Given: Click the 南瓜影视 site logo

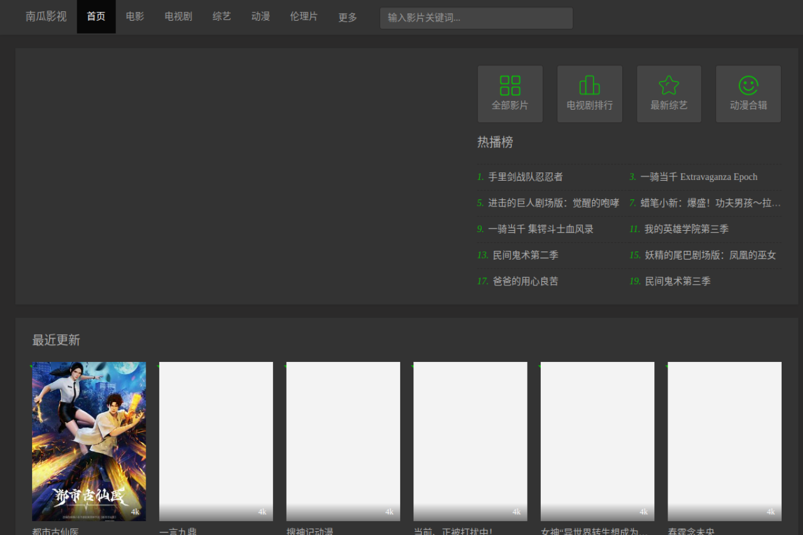Looking at the screenshot, I should 46,17.
